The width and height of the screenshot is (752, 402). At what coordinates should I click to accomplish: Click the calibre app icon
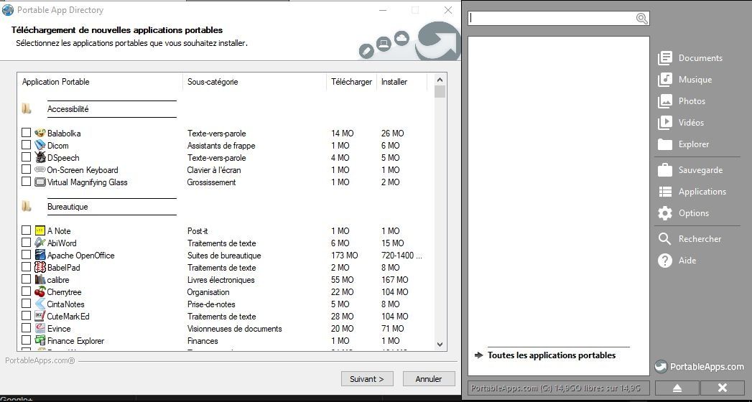pos(40,279)
